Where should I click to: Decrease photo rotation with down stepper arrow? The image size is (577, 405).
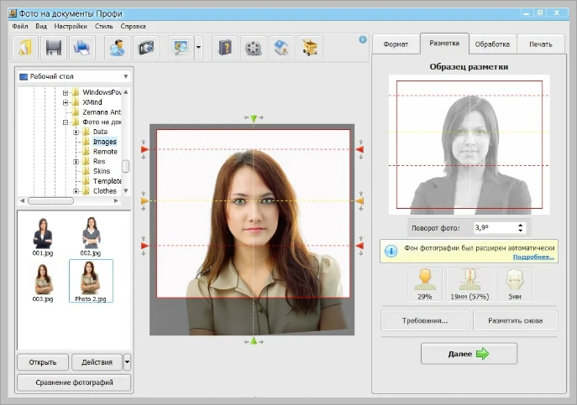point(521,231)
